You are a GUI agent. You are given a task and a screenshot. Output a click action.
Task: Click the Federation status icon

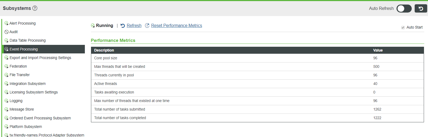pyautogui.click(x=6, y=66)
